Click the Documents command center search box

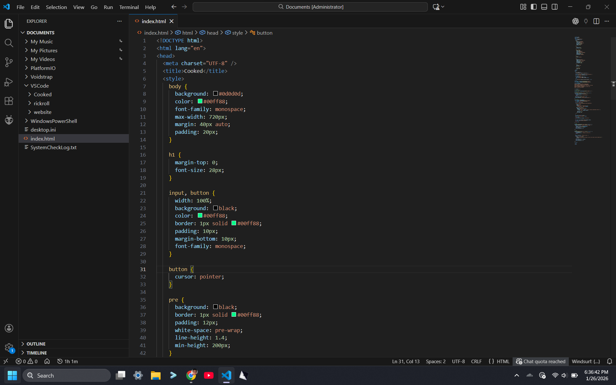(310, 7)
